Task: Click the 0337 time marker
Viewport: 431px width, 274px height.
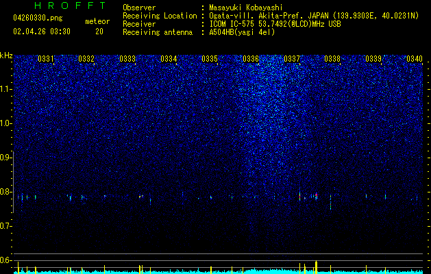Action: 292,59
